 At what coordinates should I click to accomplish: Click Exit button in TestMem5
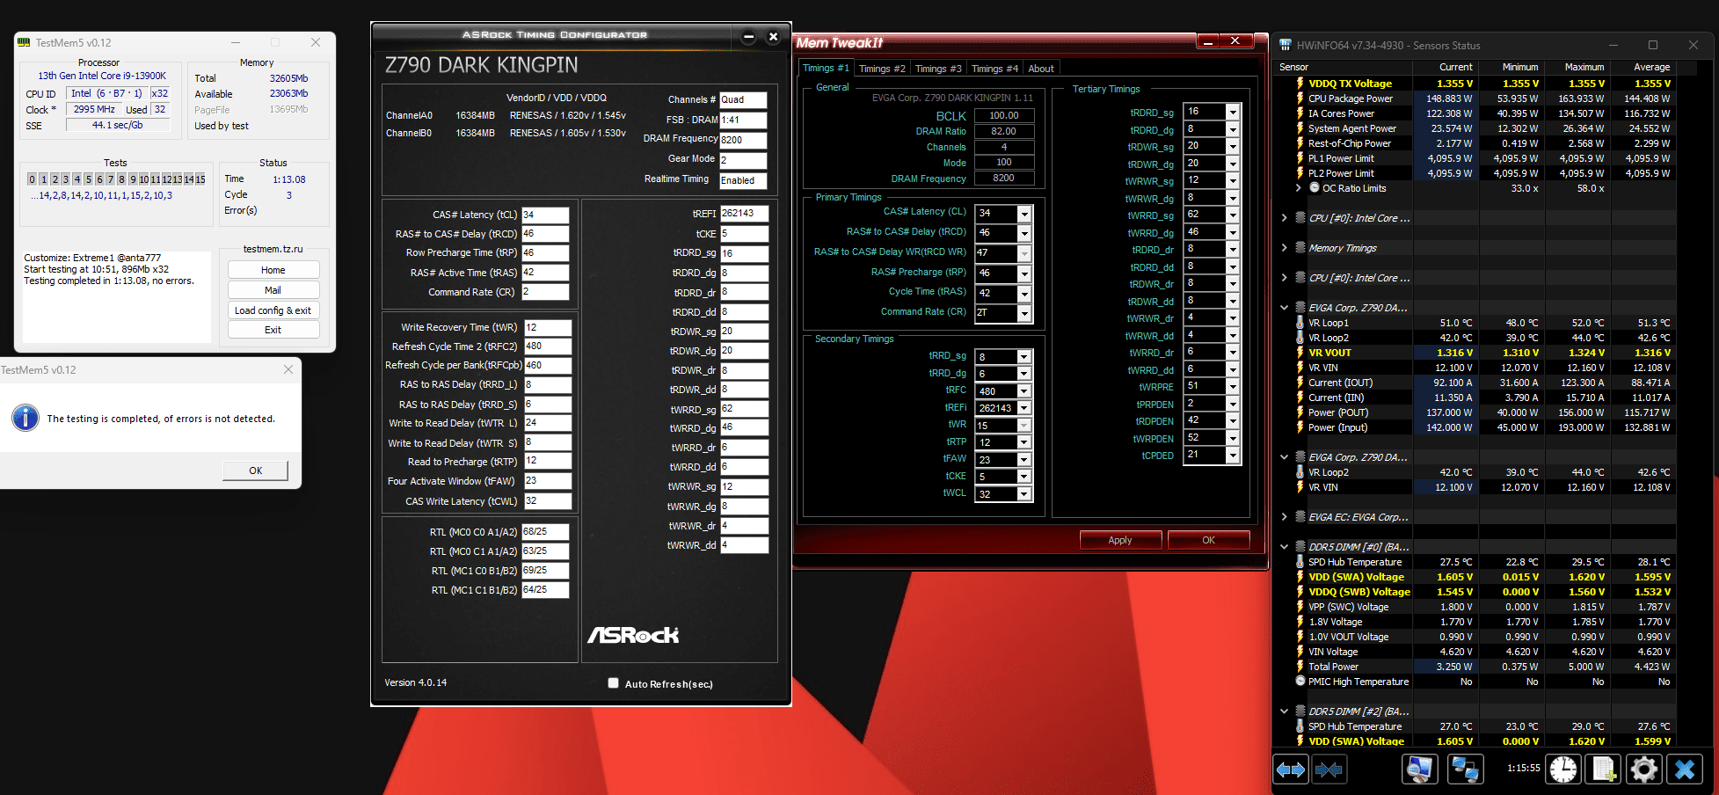click(x=273, y=330)
